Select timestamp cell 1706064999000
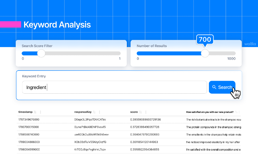258x154 pixels. point(29,150)
